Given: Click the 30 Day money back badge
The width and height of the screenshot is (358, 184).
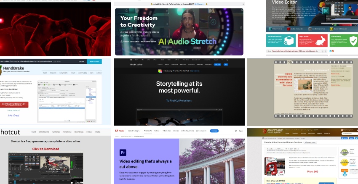Looking at the screenshot, I should point(344,163).
